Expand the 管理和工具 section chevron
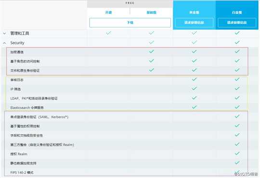The height and width of the screenshot is (178, 260). [x=4, y=34]
